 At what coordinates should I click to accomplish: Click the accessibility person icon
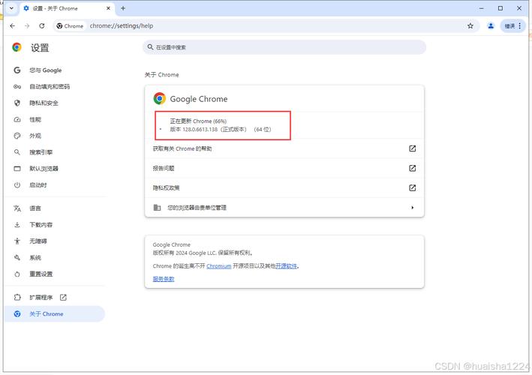(x=17, y=241)
